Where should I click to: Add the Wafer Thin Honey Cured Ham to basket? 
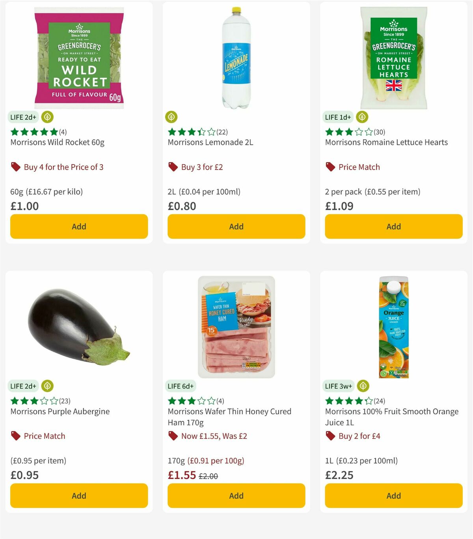pos(236,496)
